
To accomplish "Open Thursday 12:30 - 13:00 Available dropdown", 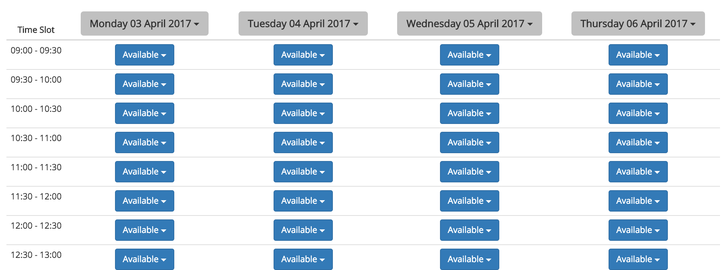I will click(638, 259).
